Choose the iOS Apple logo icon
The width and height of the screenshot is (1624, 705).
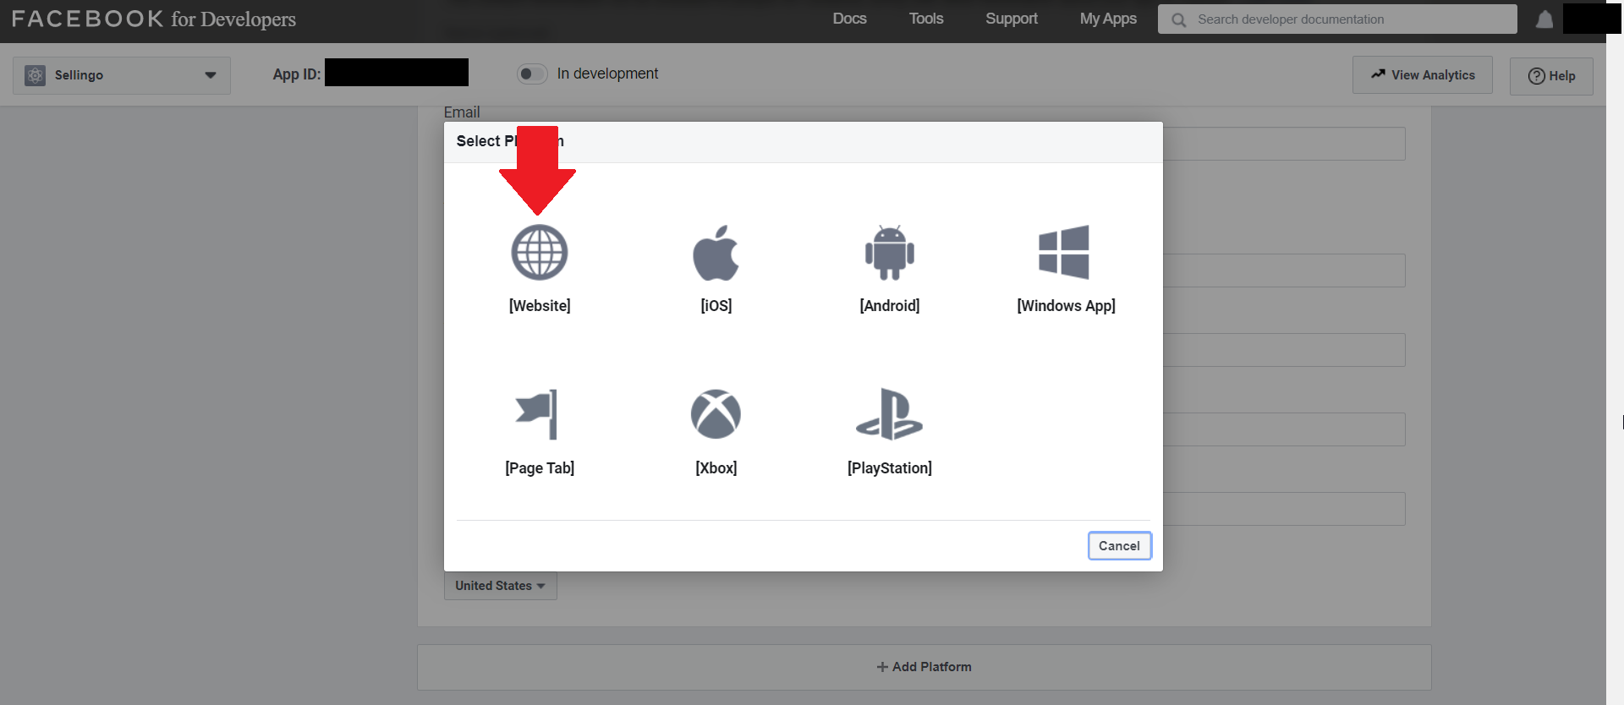click(716, 253)
